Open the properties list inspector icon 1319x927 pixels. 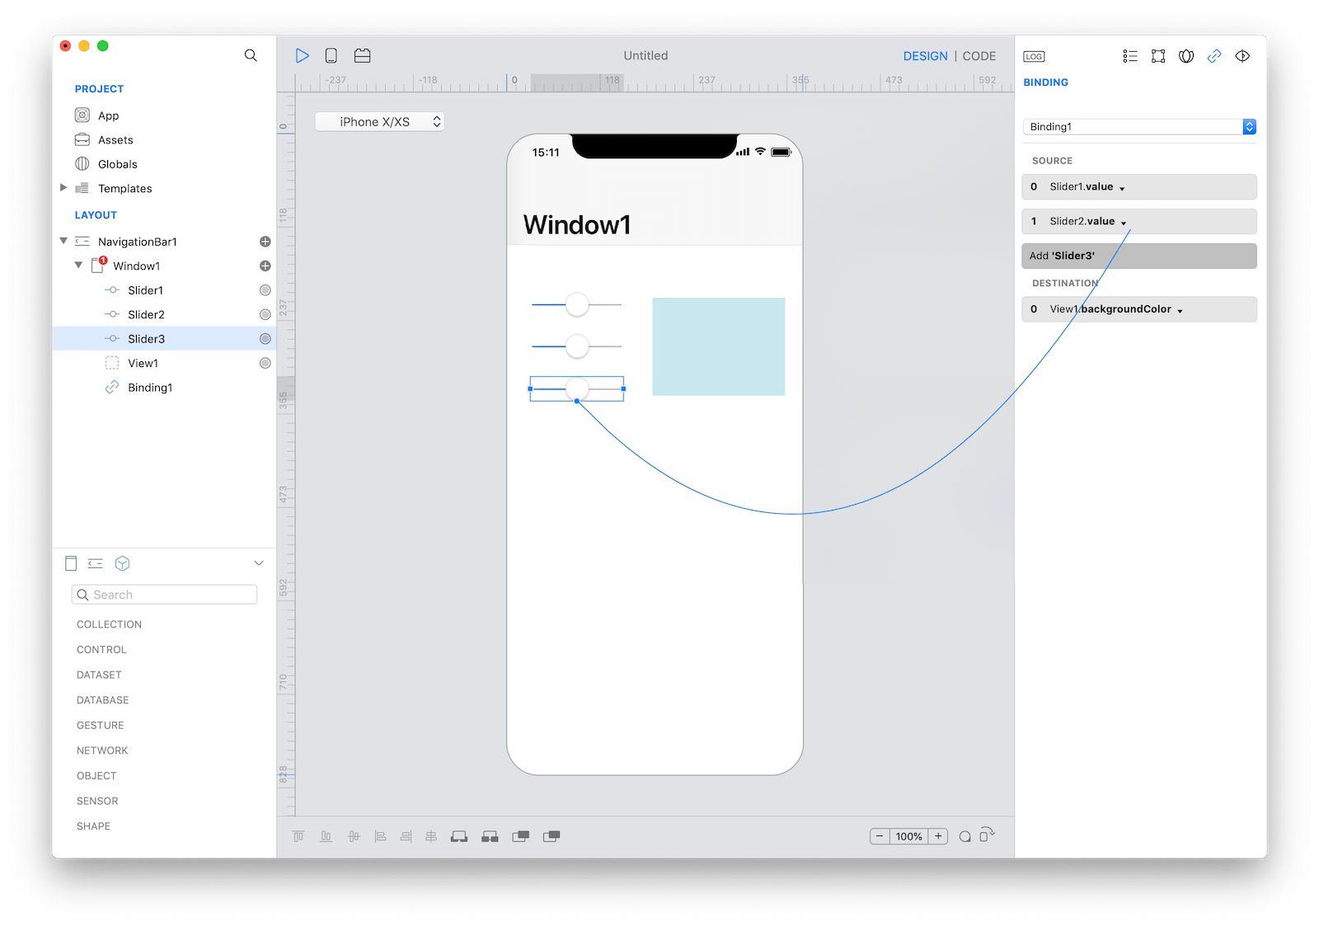tap(1130, 56)
